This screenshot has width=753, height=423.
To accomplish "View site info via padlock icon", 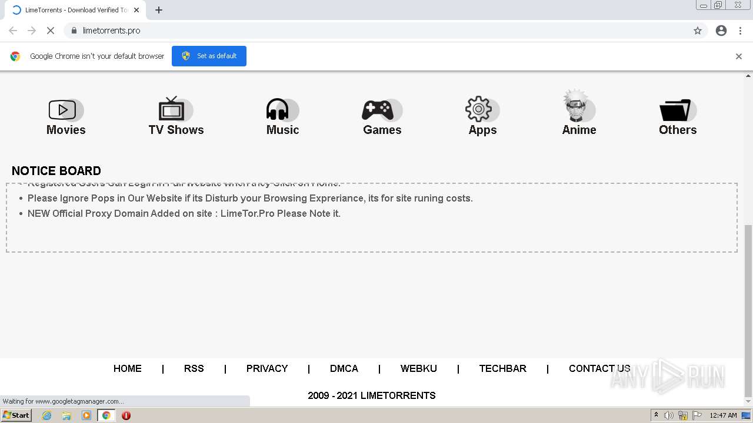I will point(74,31).
